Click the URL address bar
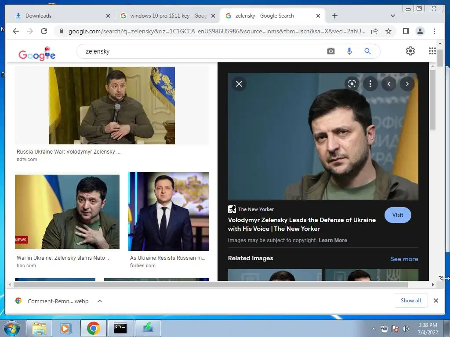Screen dimensions: 450x337 [217, 31]
